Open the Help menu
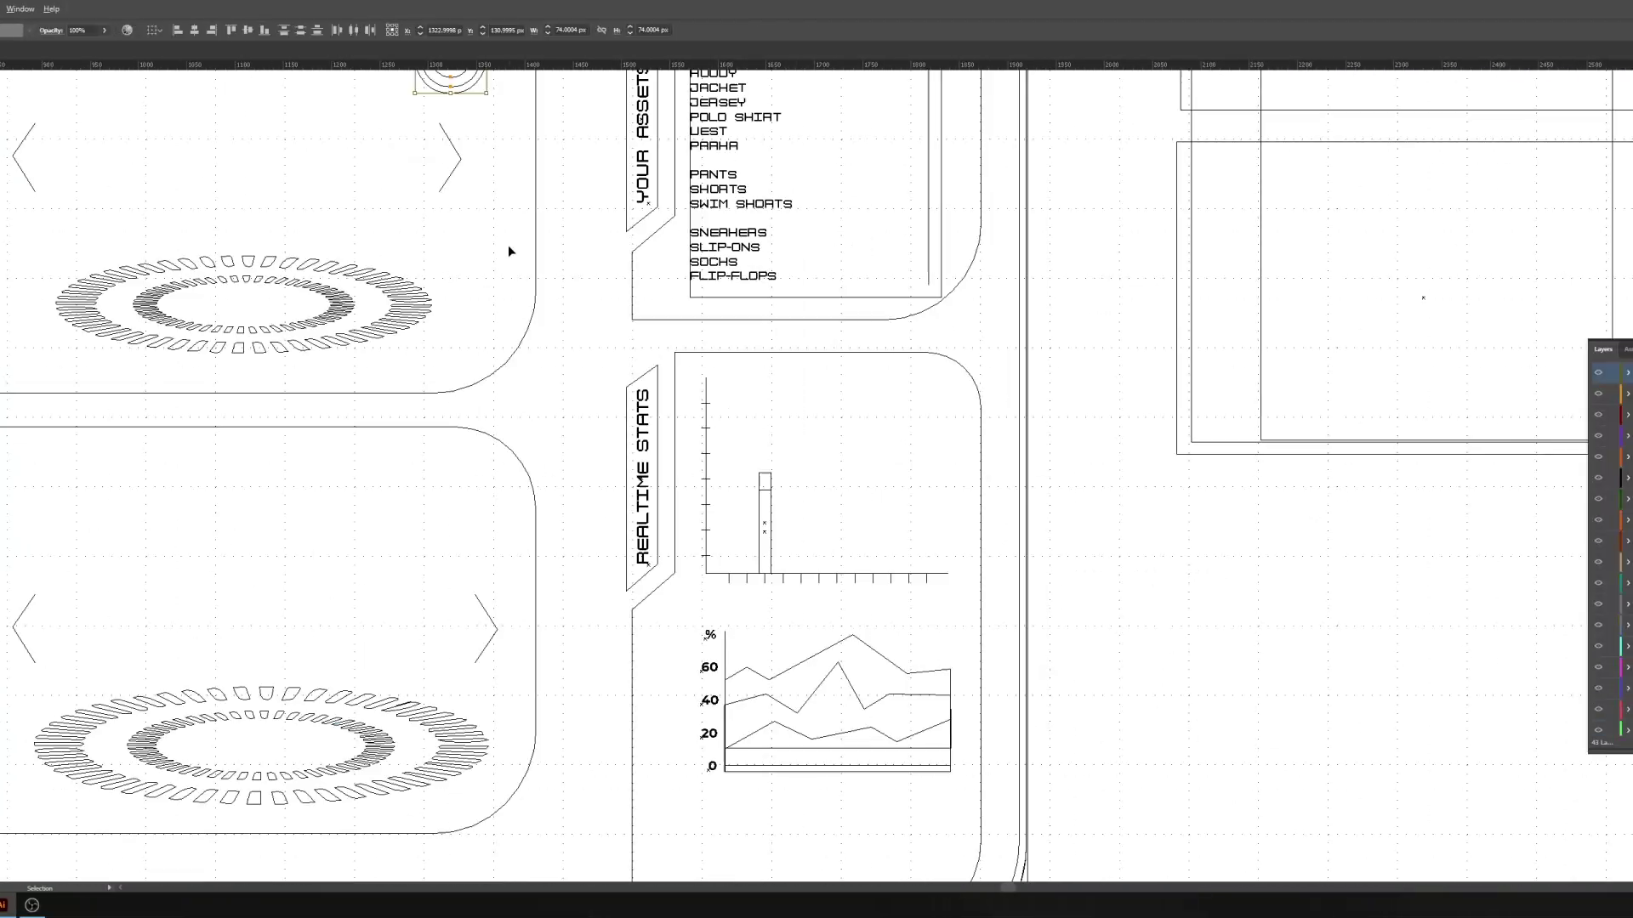1633x918 pixels. pyautogui.click(x=51, y=8)
